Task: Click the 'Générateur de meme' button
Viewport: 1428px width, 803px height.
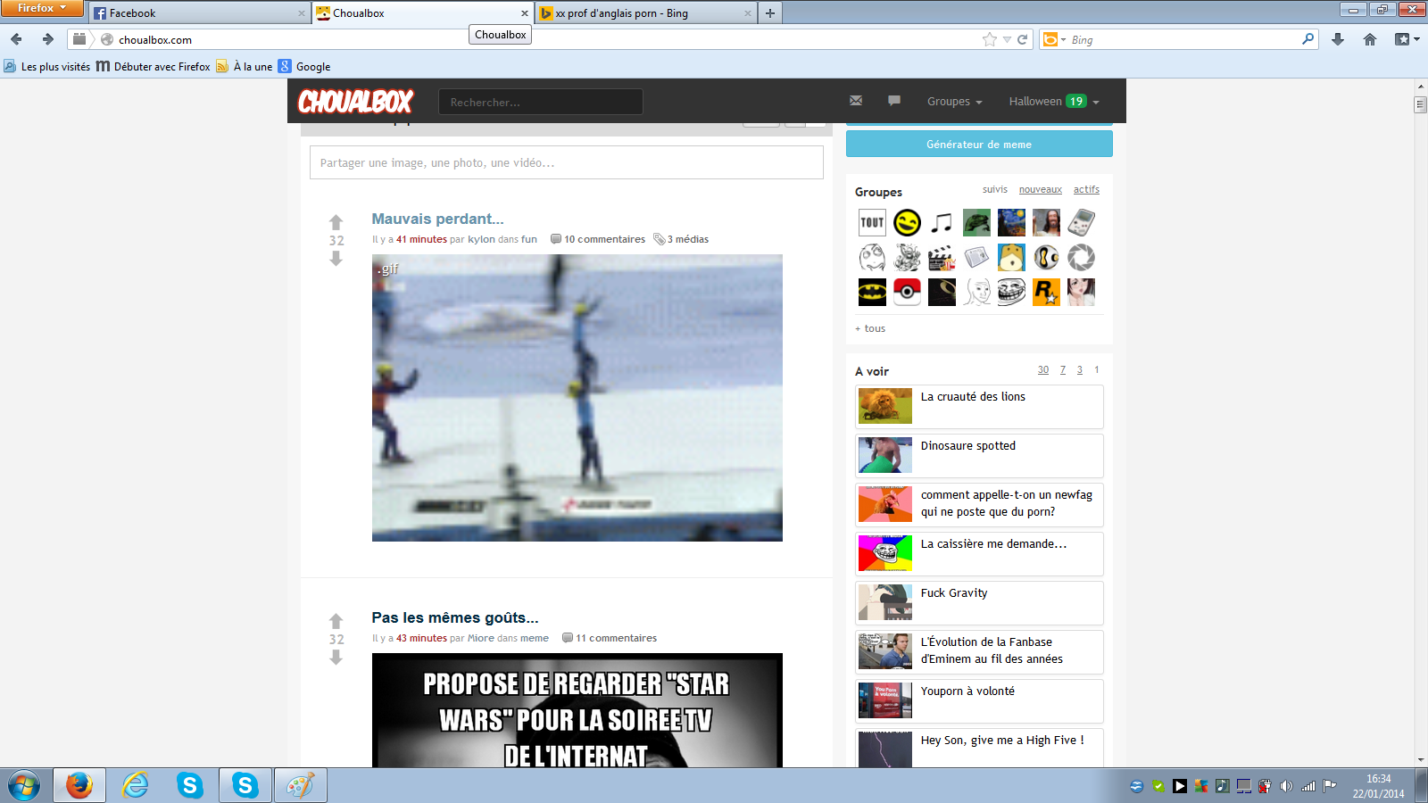Action: point(979,144)
